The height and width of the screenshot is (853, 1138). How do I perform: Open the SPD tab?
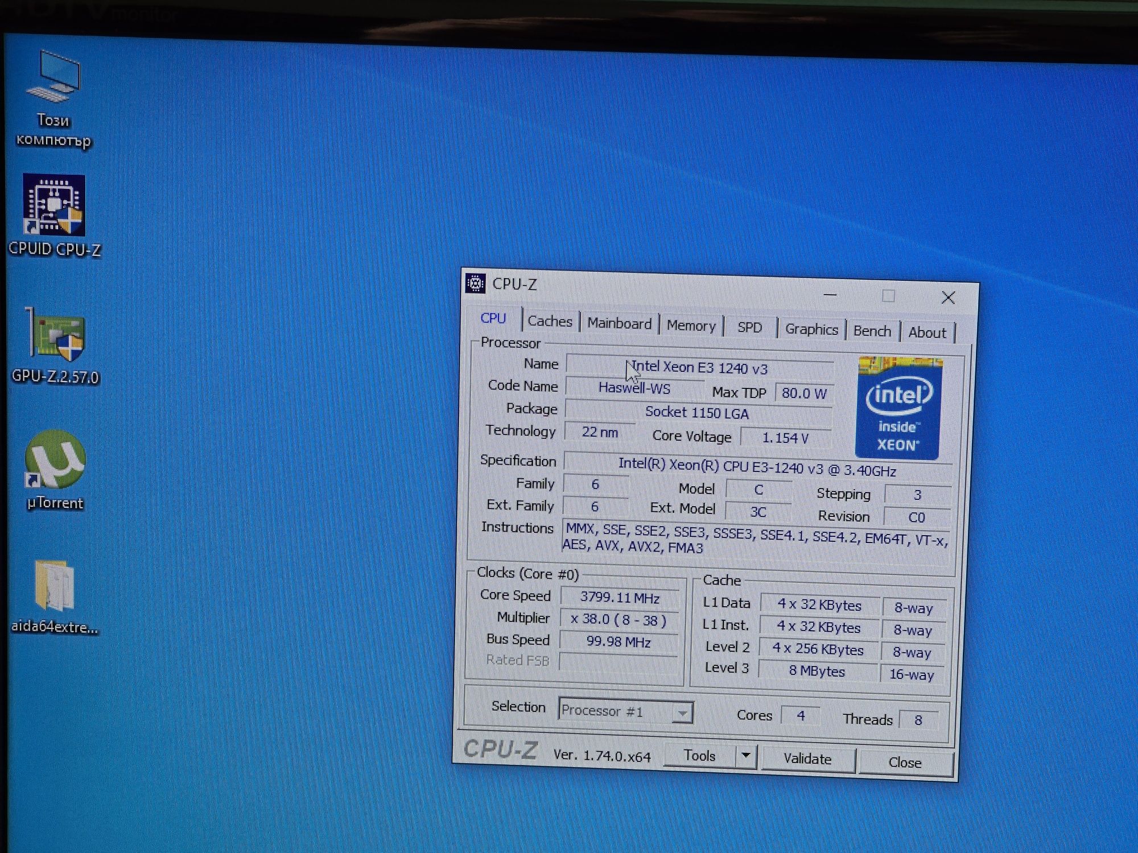tap(749, 327)
